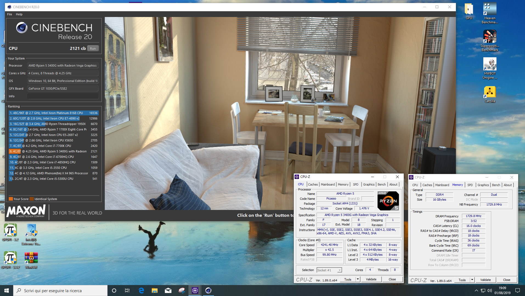Switch to SPD tab in right CPU-Z

[470, 185]
